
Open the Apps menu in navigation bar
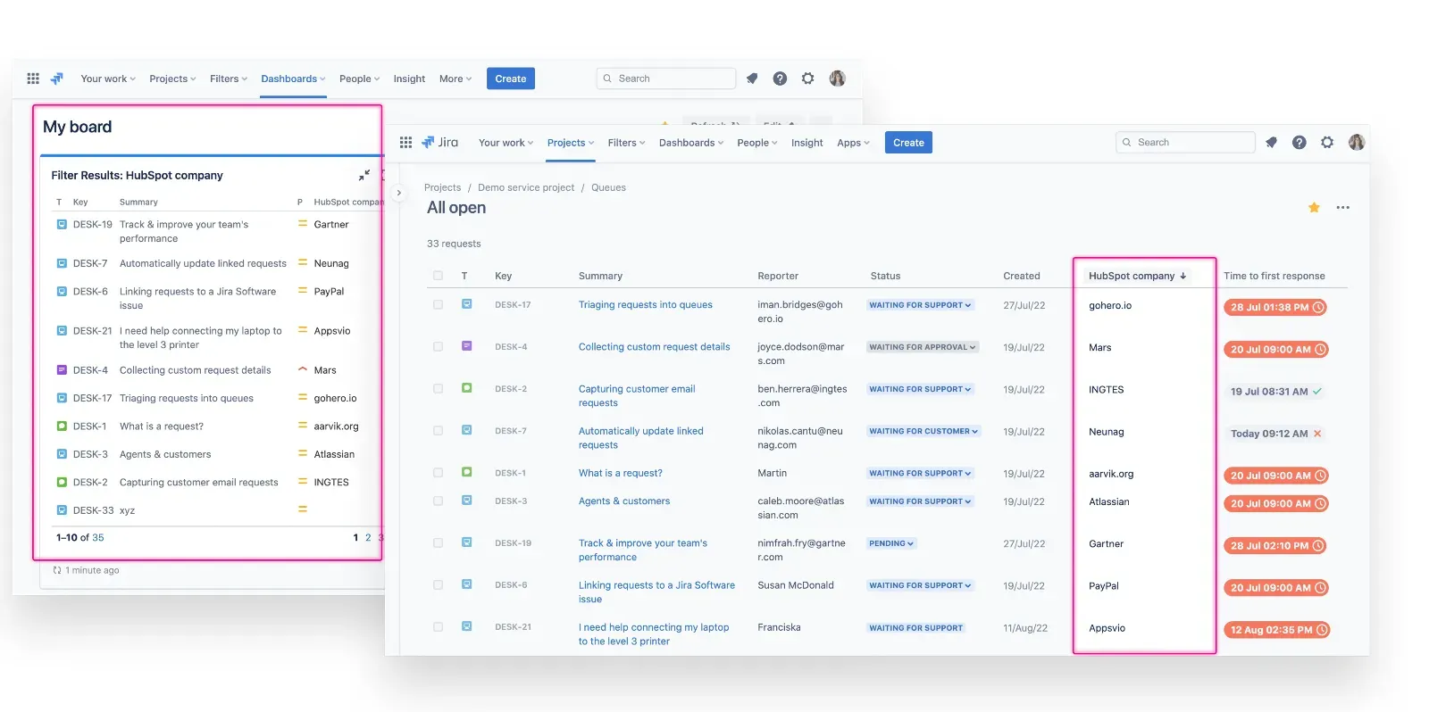pos(853,143)
